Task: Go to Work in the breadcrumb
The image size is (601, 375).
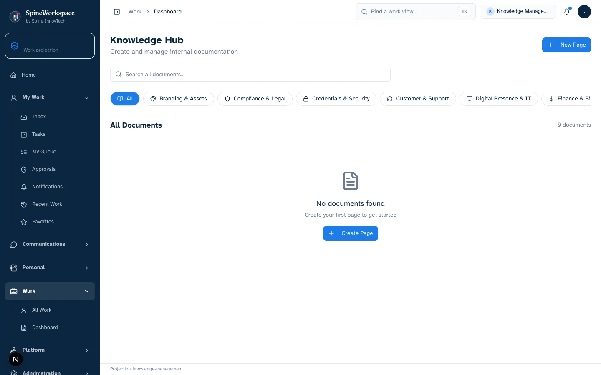Action: pyautogui.click(x=135, y=12)
